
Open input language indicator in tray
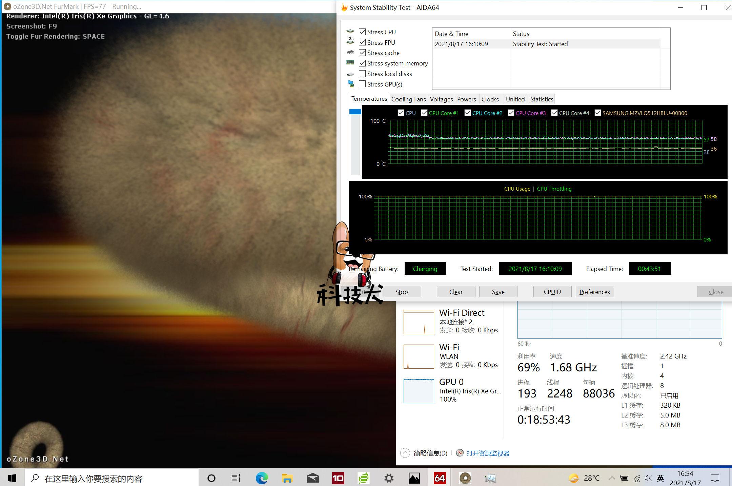(660, 478)
